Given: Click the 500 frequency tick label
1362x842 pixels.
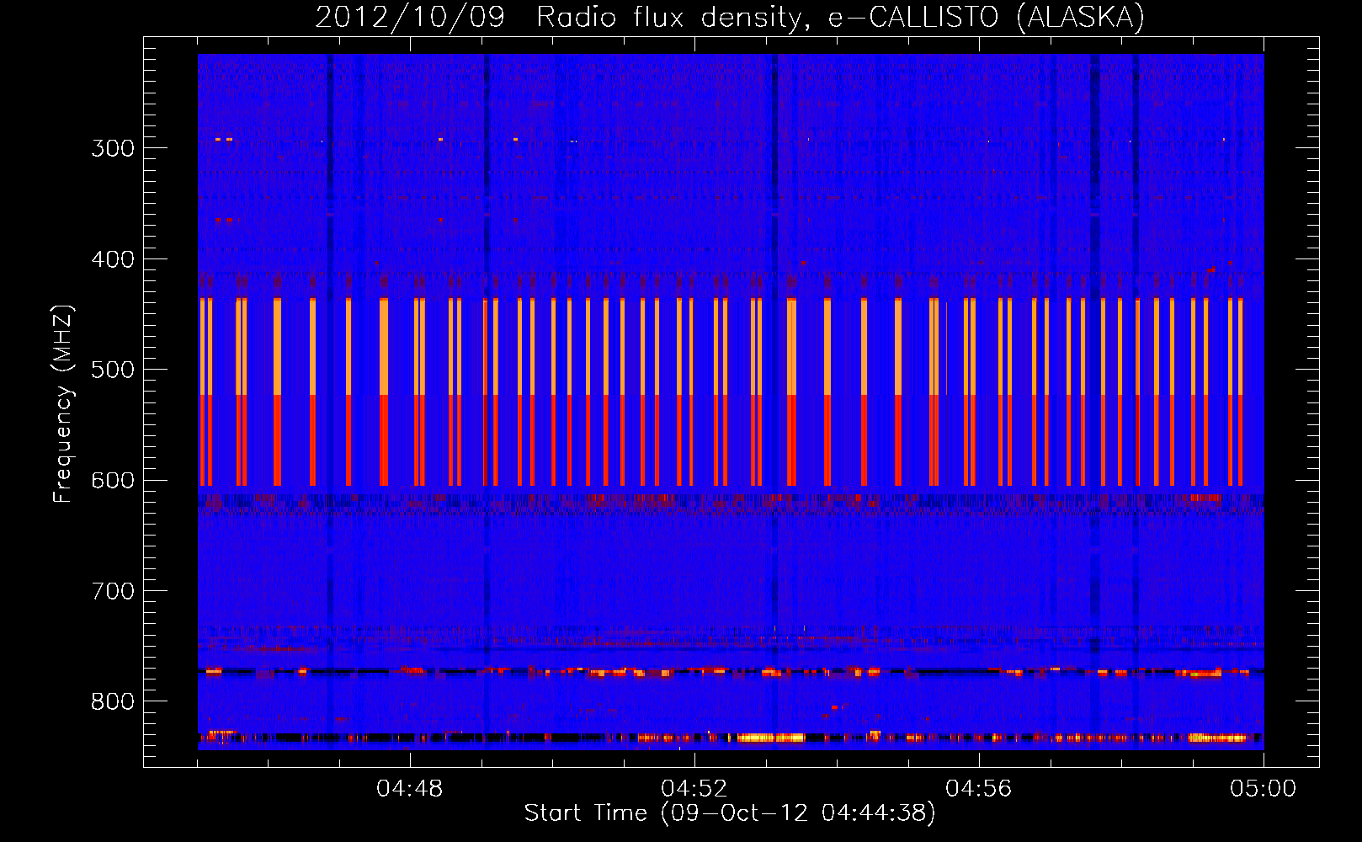Looking at the screenshot, I should 113,370.
